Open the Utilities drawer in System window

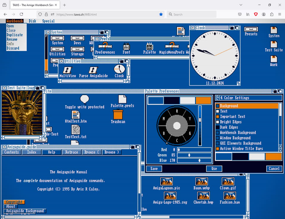(x=57, y=51)
